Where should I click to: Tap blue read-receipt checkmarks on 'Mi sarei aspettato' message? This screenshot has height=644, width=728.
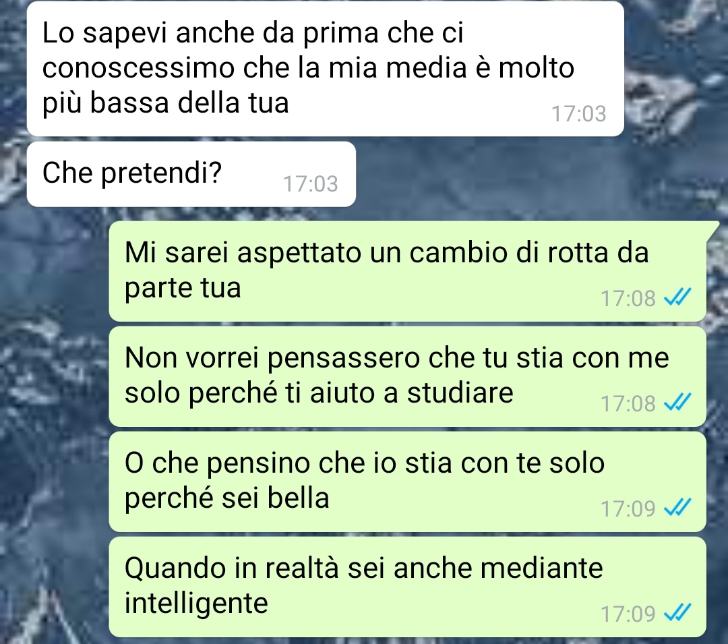click(677, 297)
